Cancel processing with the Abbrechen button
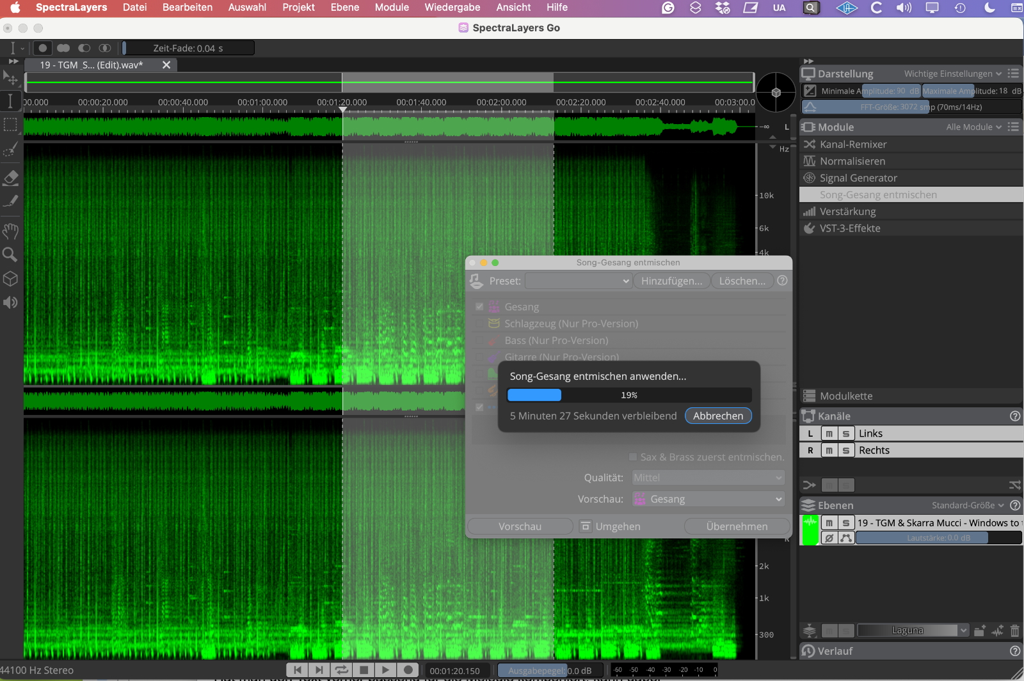The width and height of the screenshot is (1024, 681). tap(717, 416)
